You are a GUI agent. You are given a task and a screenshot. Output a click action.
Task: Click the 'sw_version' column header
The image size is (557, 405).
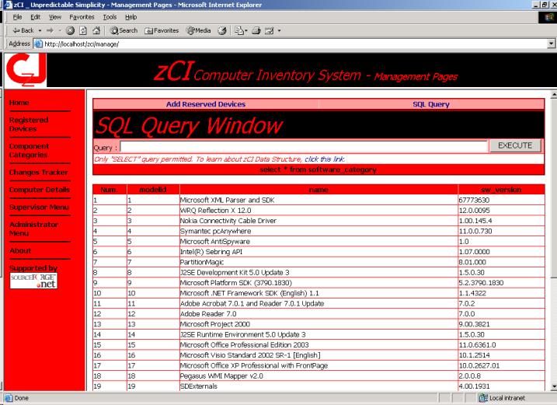tap(501, 190)
